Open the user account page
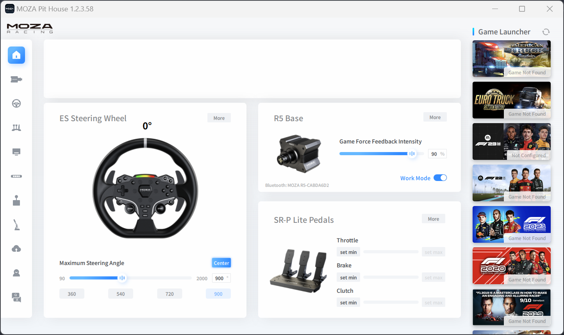564x335 pixels. (x=16, y=272)
